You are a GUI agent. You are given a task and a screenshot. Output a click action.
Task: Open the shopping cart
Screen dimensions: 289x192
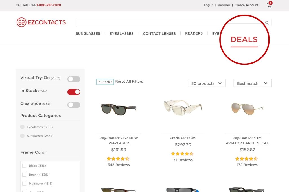coord(268,5)
